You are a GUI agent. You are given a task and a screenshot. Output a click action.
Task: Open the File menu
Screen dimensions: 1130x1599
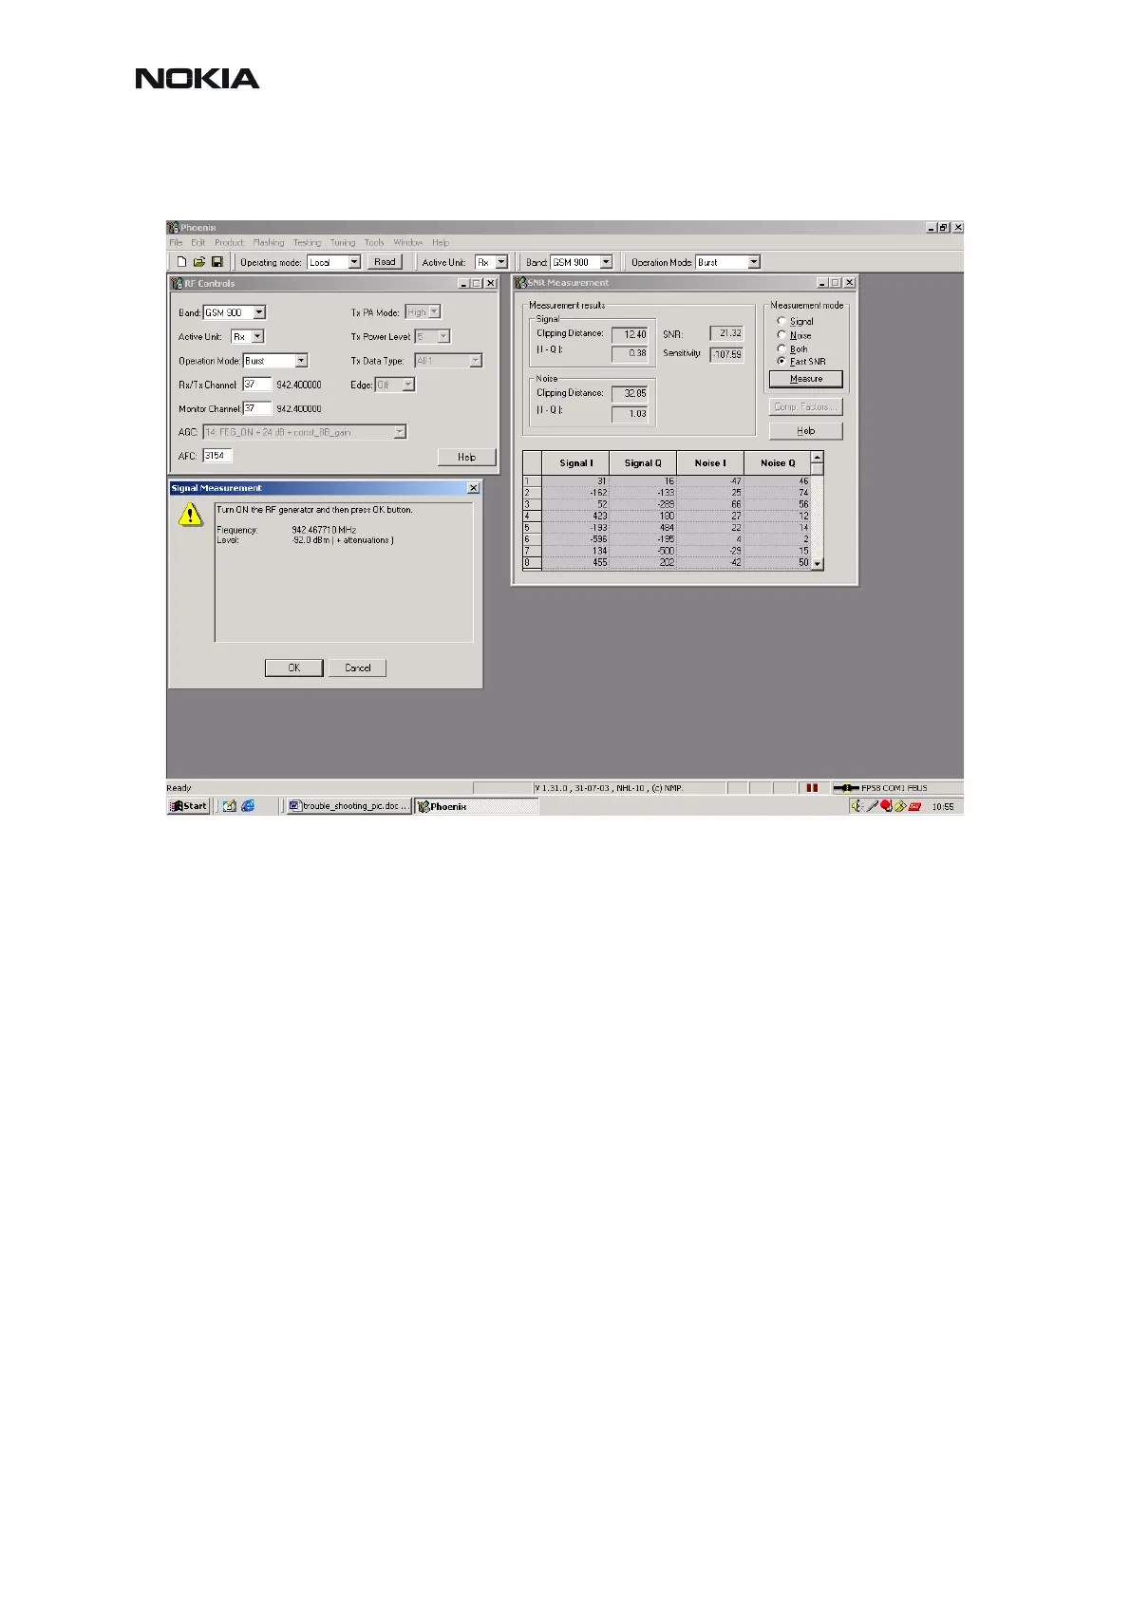coord(176,243)
